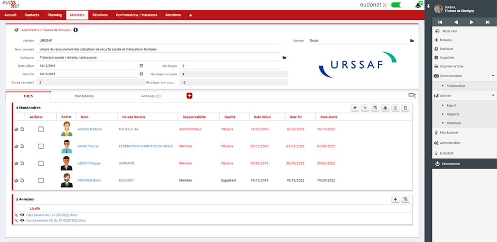
Task: Switch to the Annexes (2) sub-tab
Action: point(151,96)
